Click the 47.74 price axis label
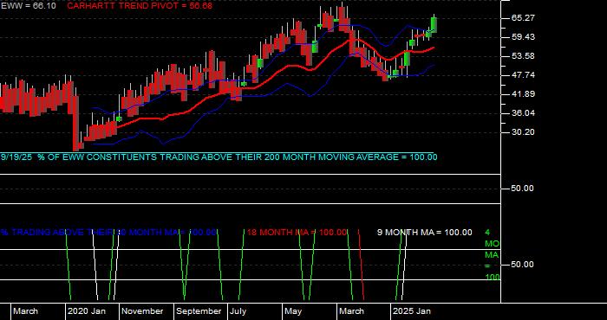607x320 pixels. coord(524,75)
